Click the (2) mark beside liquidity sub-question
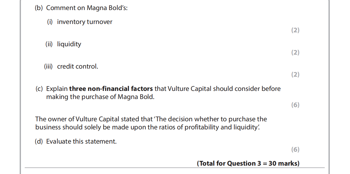 click(x=295, y=52)
